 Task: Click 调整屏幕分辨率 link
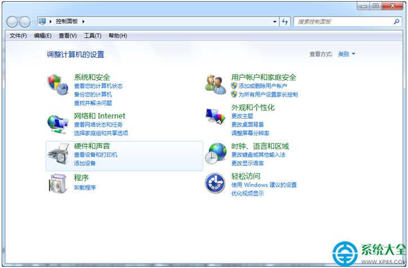(250, 133)
